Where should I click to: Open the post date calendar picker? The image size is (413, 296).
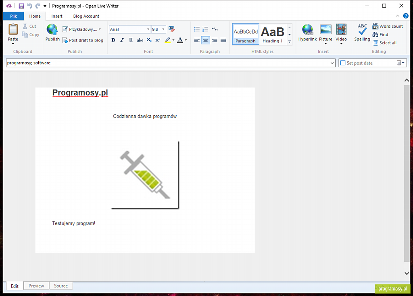click(400, 63)
